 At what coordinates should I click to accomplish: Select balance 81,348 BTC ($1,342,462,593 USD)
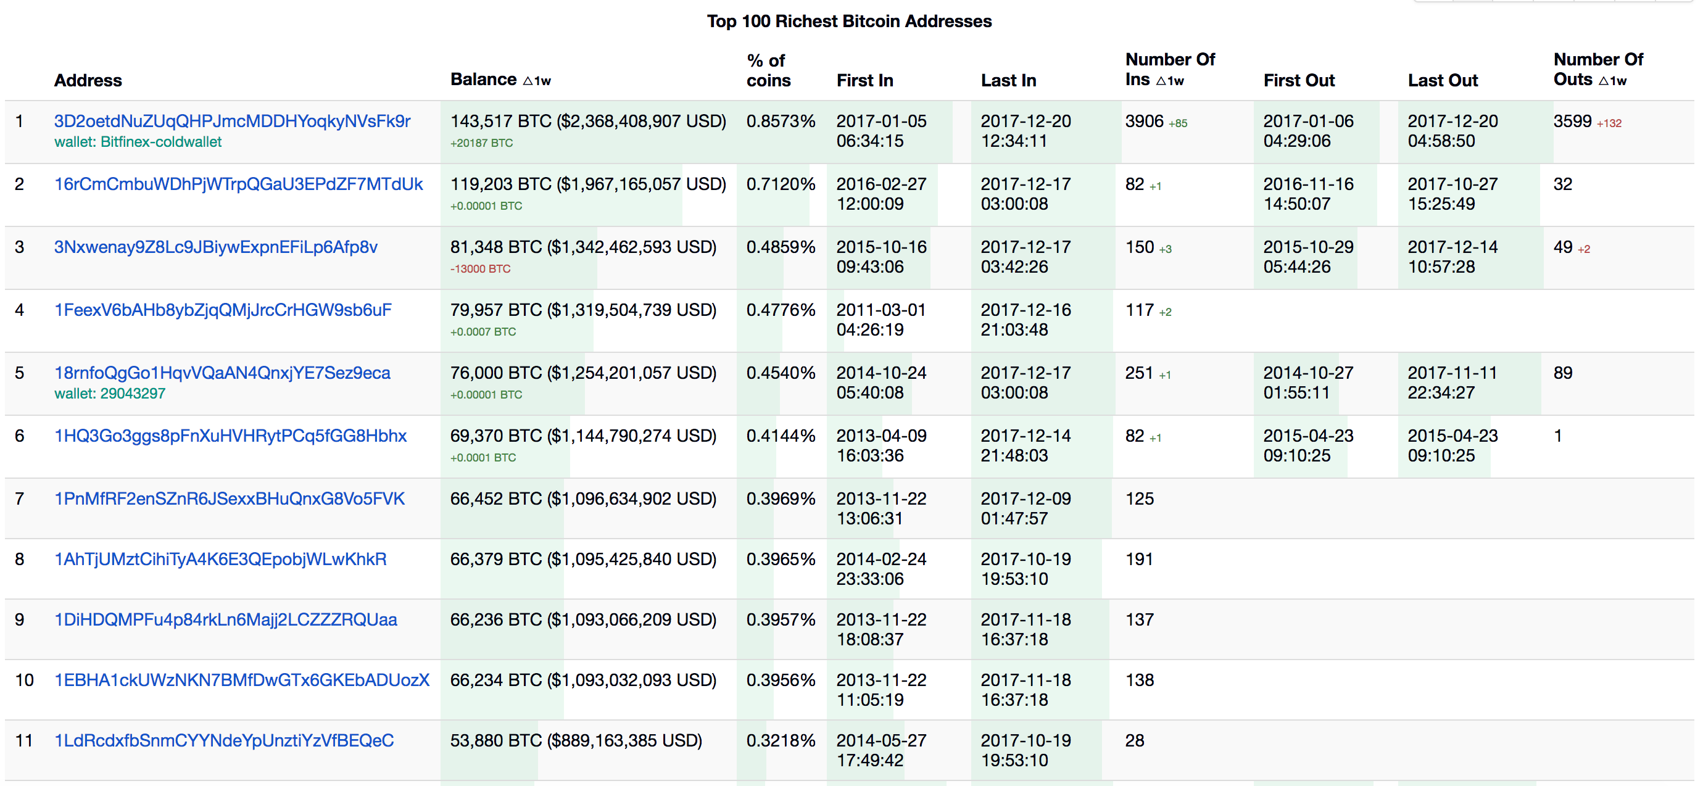583,247
